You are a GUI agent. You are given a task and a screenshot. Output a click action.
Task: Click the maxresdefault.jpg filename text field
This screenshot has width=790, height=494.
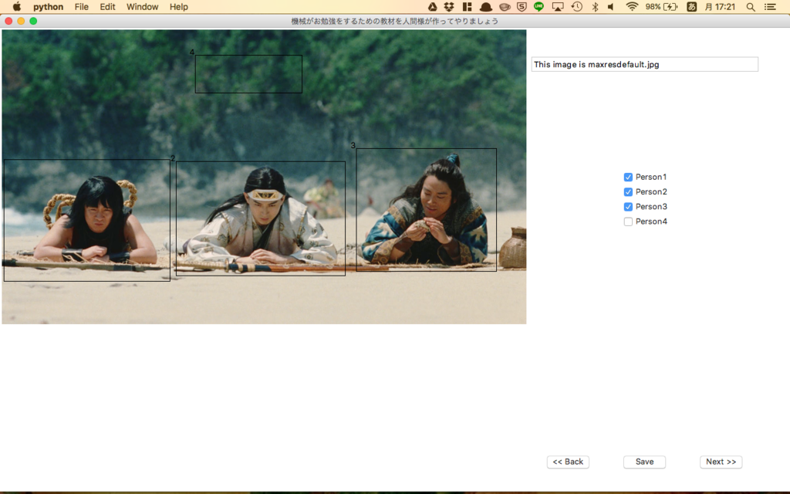(644, 65)
